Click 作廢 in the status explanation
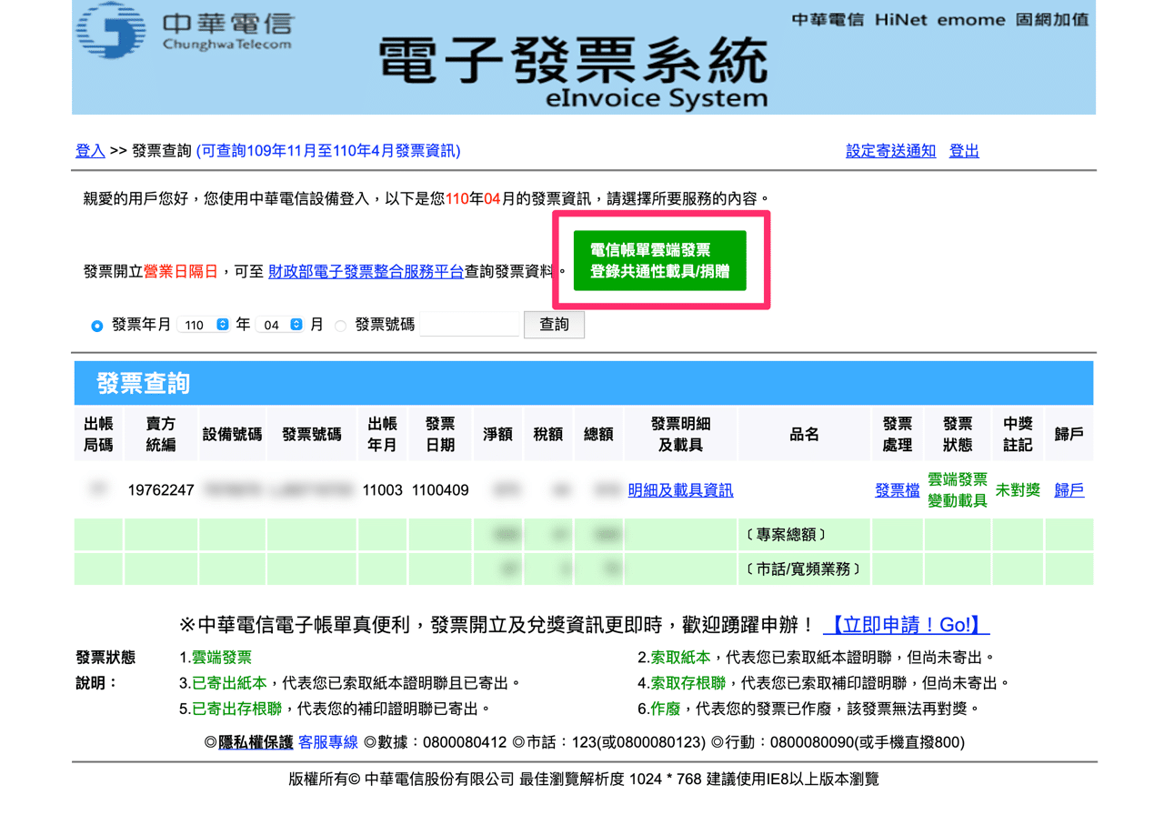Viewport: 1164px width, 815px height. [x=666, y=709]
